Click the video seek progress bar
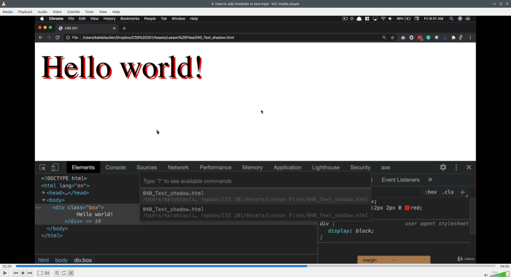511x277 pixels. click(x=256, y=266)
